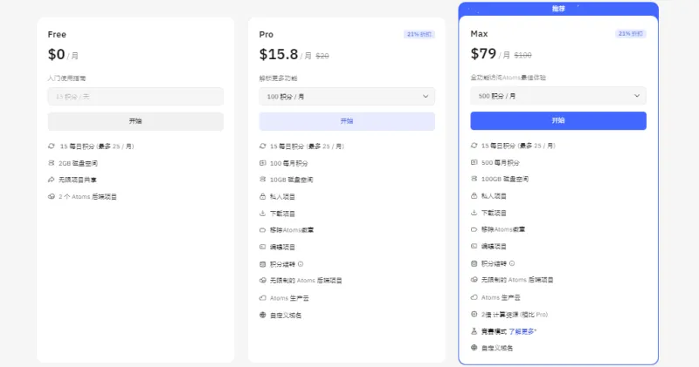Click the struck-through $100 price
Screen dimensions: 699x367
click(523, 55)
